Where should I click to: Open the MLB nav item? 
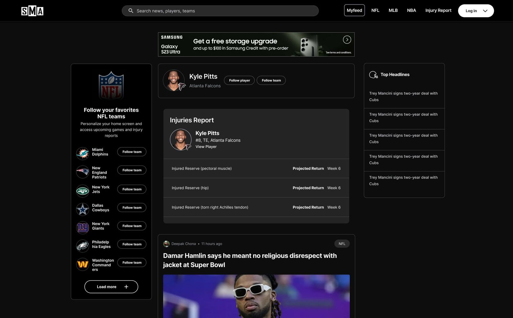[393, 10]
